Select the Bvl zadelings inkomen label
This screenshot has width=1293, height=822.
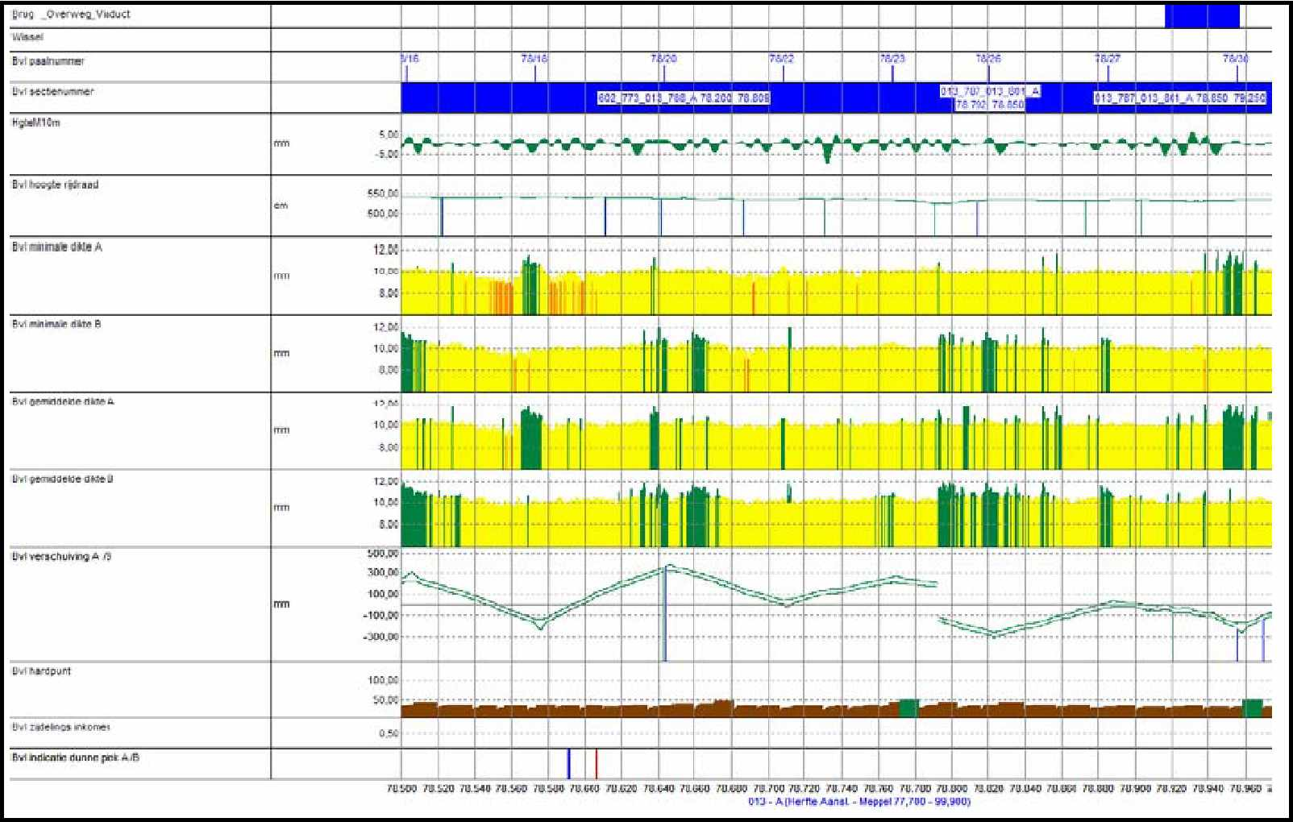point(60,728)
